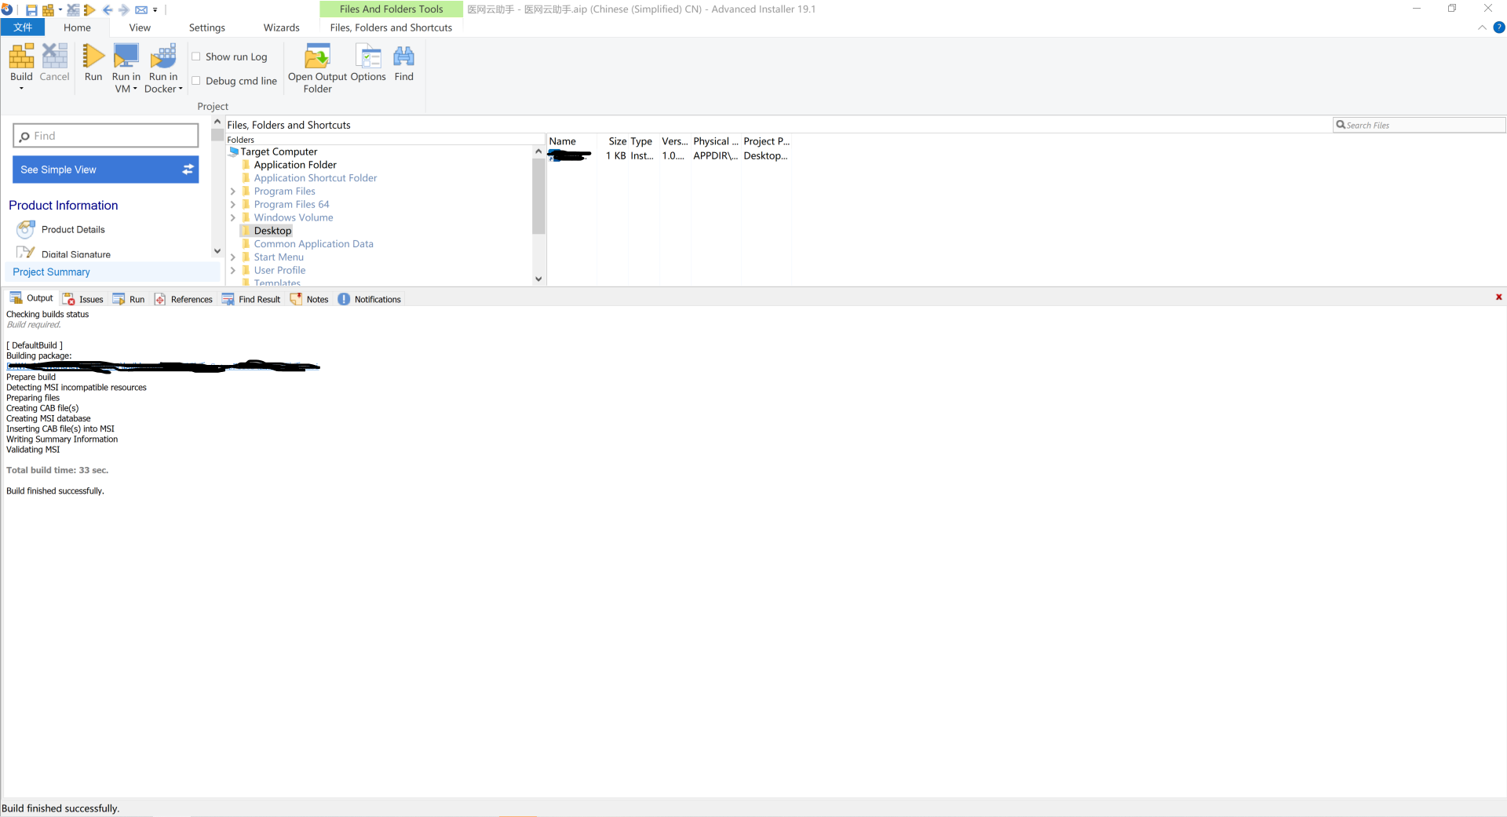Switch to the View ribbon tab
Image resolution: width=1507 pixels, height=817 pixels.
click(x=140, y=27)
